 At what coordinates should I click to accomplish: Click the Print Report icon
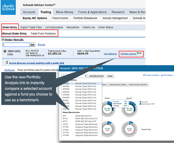point(162,75)
